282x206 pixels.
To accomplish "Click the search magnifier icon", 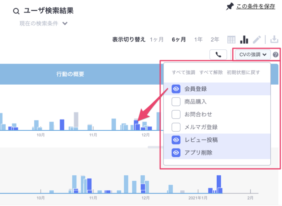I will click(16, 11).
